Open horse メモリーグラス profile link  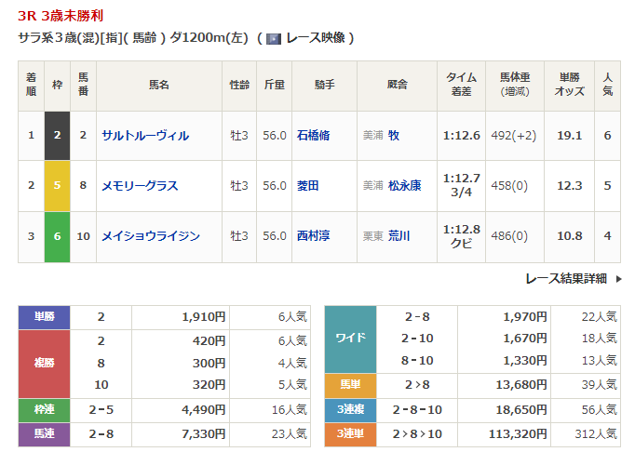(140, 186)
